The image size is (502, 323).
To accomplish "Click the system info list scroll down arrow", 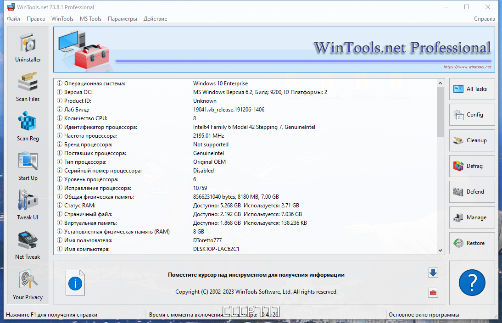I will (440, 251).
